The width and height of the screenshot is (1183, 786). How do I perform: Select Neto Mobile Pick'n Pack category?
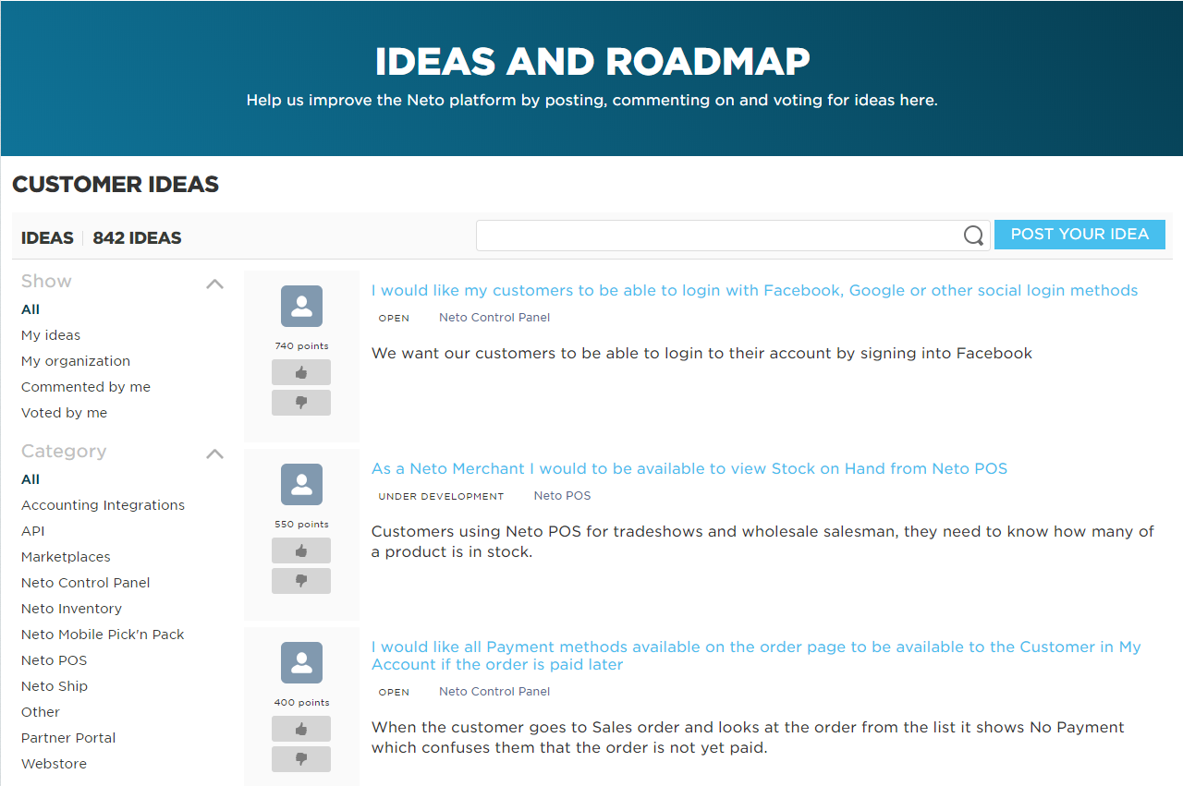[103, 635]
